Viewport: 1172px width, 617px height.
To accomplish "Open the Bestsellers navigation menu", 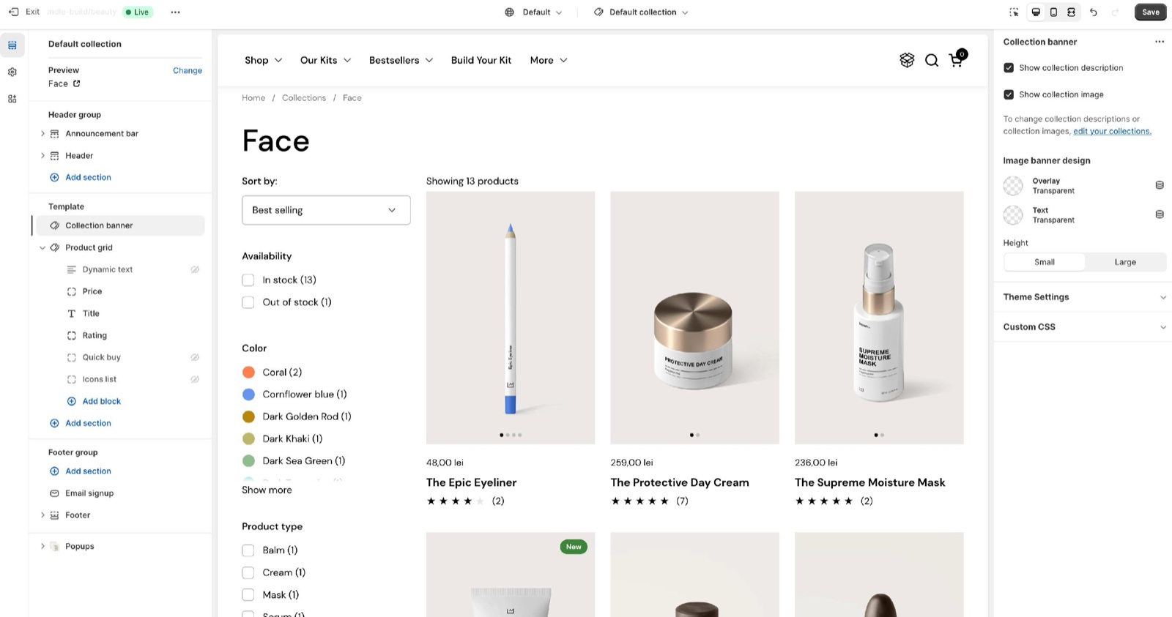I will click(401, 60).
